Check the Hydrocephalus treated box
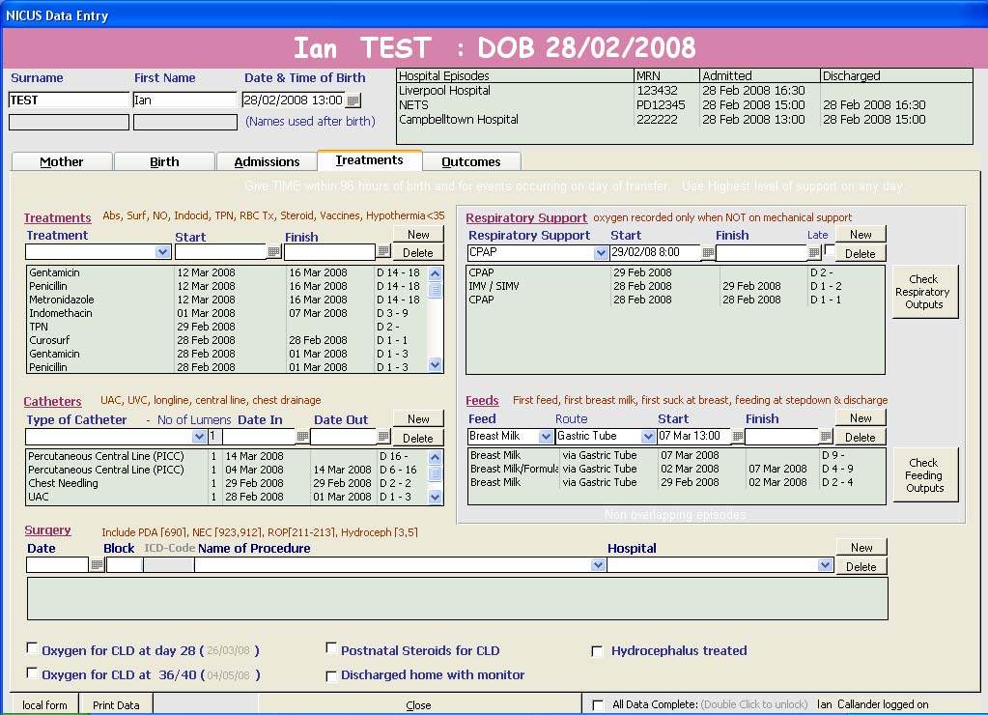Image resolution: width=988 pixels, height=715 pixels. click(x=597, y=651)
